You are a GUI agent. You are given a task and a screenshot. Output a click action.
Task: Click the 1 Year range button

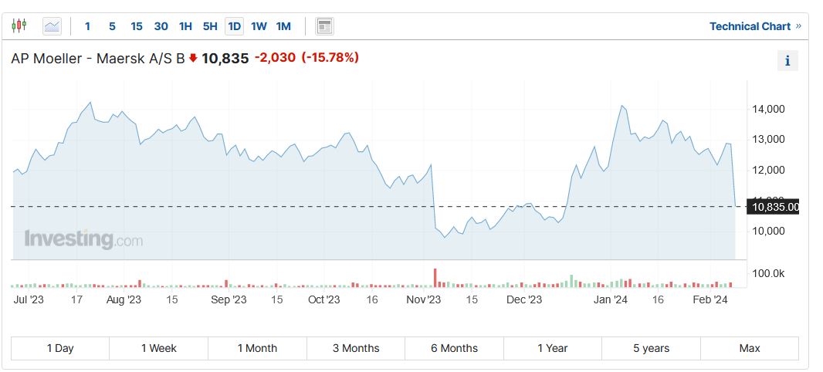coord(552,348)
